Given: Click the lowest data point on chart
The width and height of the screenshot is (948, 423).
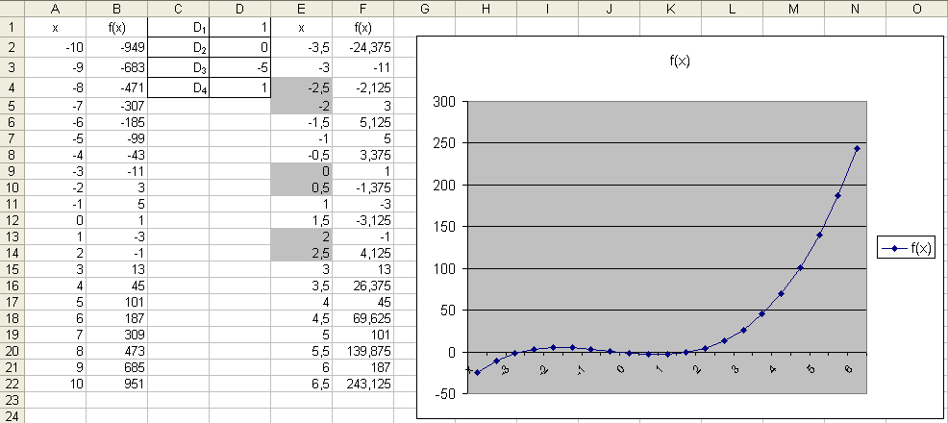Looking at the screenshot, I should tap(478, 372).
